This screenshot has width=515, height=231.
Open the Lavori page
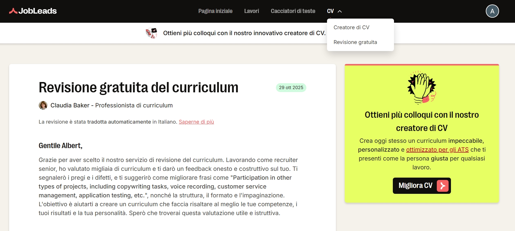tap(251, 11)
